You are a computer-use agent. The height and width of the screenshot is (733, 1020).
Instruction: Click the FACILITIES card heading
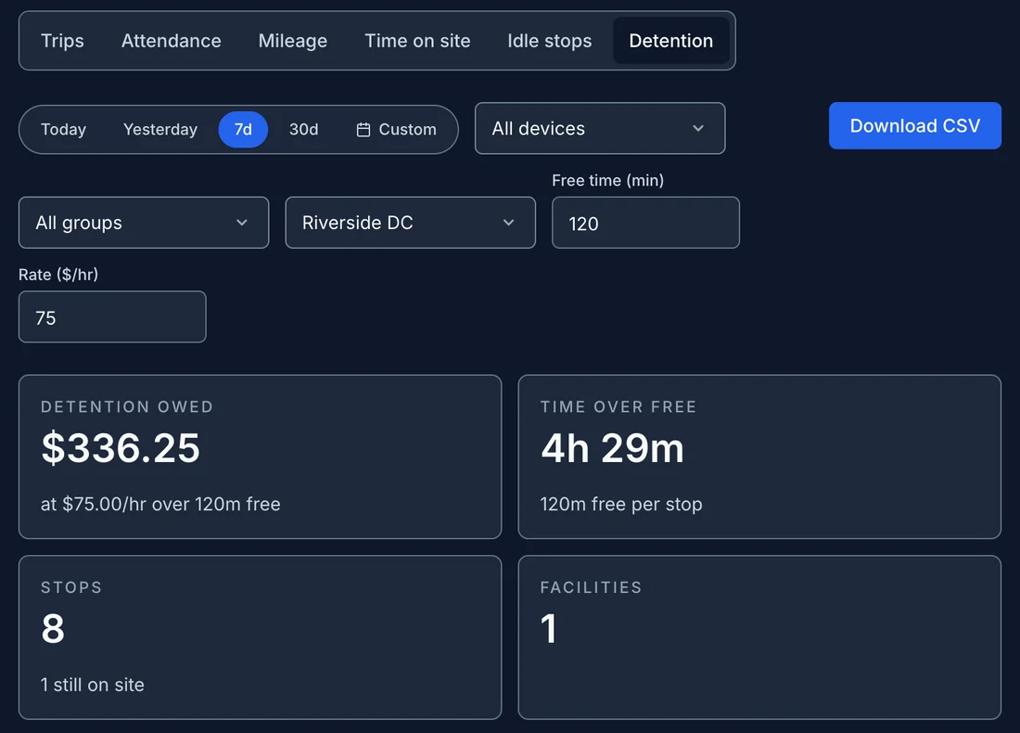coord(591,587)
